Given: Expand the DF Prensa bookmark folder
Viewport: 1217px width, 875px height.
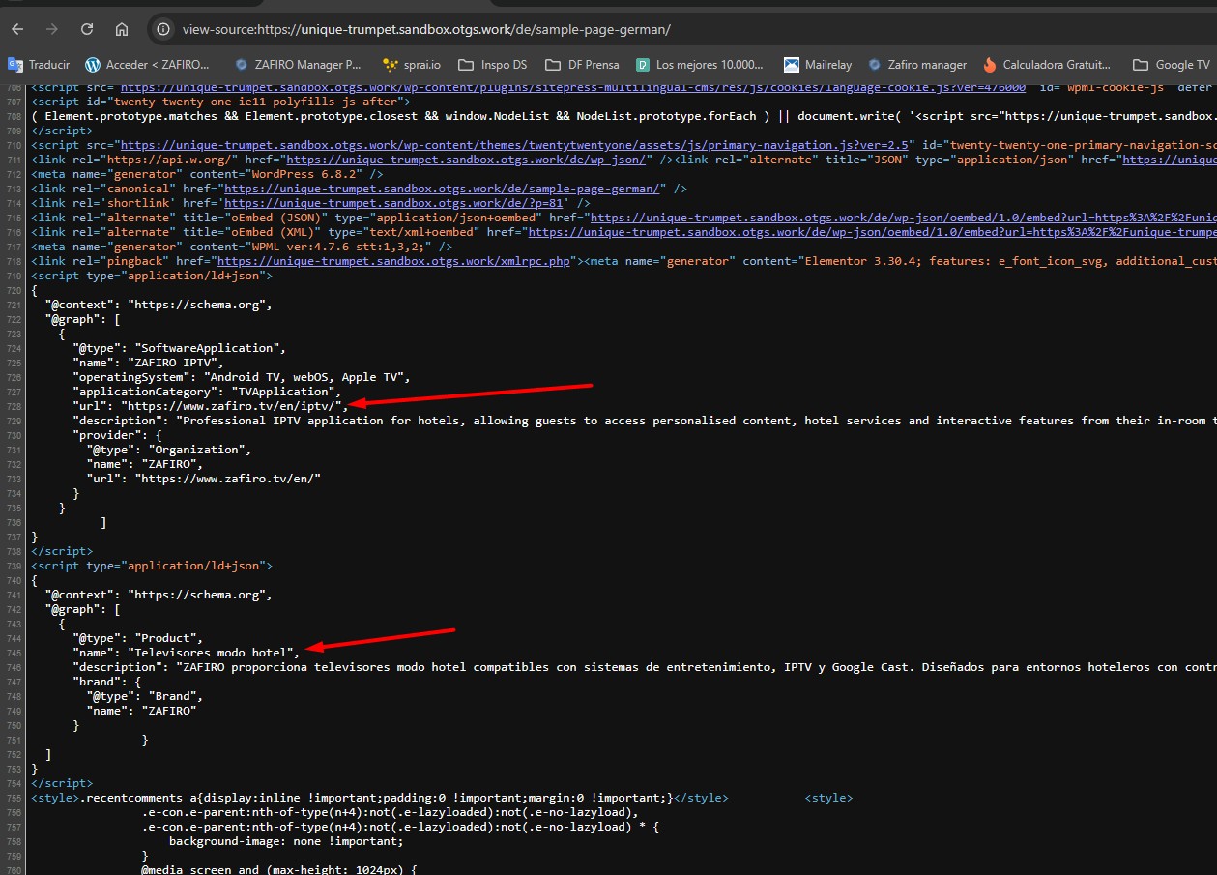Looking at the screenshot, I should [x=582, y=65].
